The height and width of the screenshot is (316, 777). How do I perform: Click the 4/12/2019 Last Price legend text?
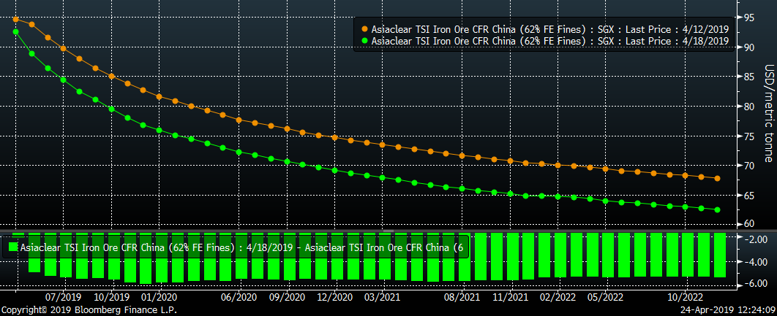click(x=549, y=29)
